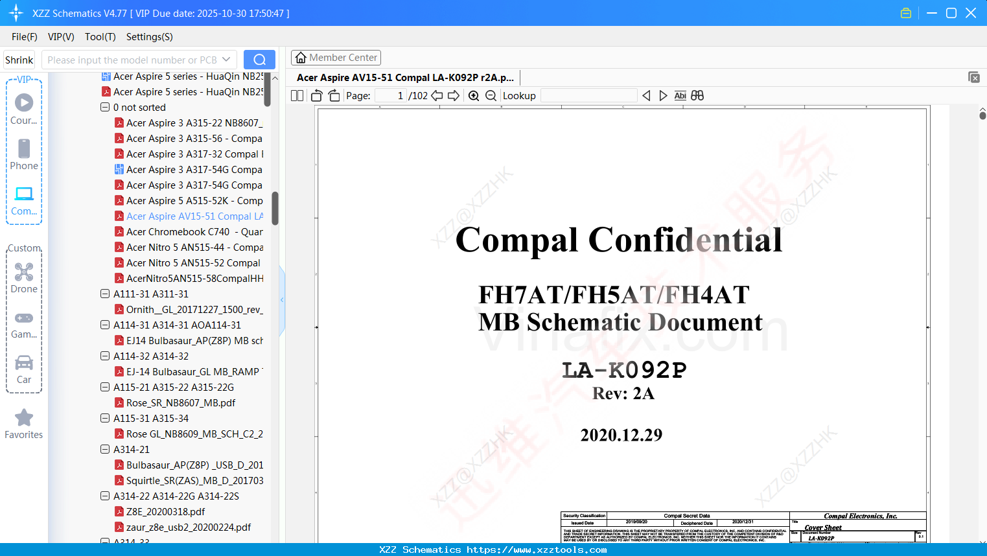Click the Member Center home icon
Image resolution: width=987 pixels, height=556 pixels.
301,58
